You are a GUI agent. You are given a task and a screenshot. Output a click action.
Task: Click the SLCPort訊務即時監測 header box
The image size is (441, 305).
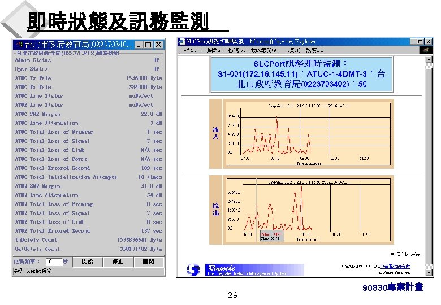(301, 74)
